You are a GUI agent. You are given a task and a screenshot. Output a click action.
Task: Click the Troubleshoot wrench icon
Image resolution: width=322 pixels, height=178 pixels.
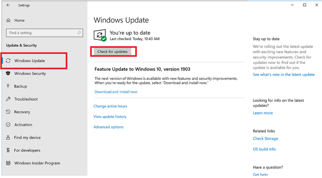[x=8, y=99]
